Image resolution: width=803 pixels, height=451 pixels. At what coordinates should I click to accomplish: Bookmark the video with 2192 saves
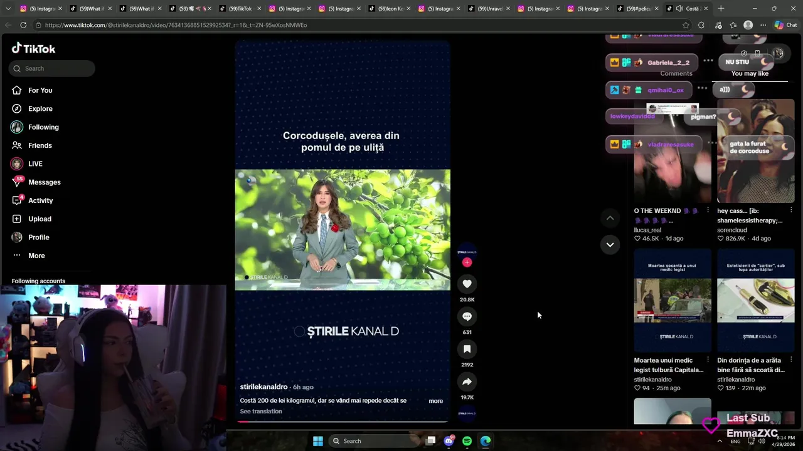[x=467, y=349]
